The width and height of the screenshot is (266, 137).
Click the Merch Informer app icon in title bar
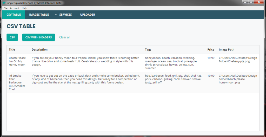(4, 3)
